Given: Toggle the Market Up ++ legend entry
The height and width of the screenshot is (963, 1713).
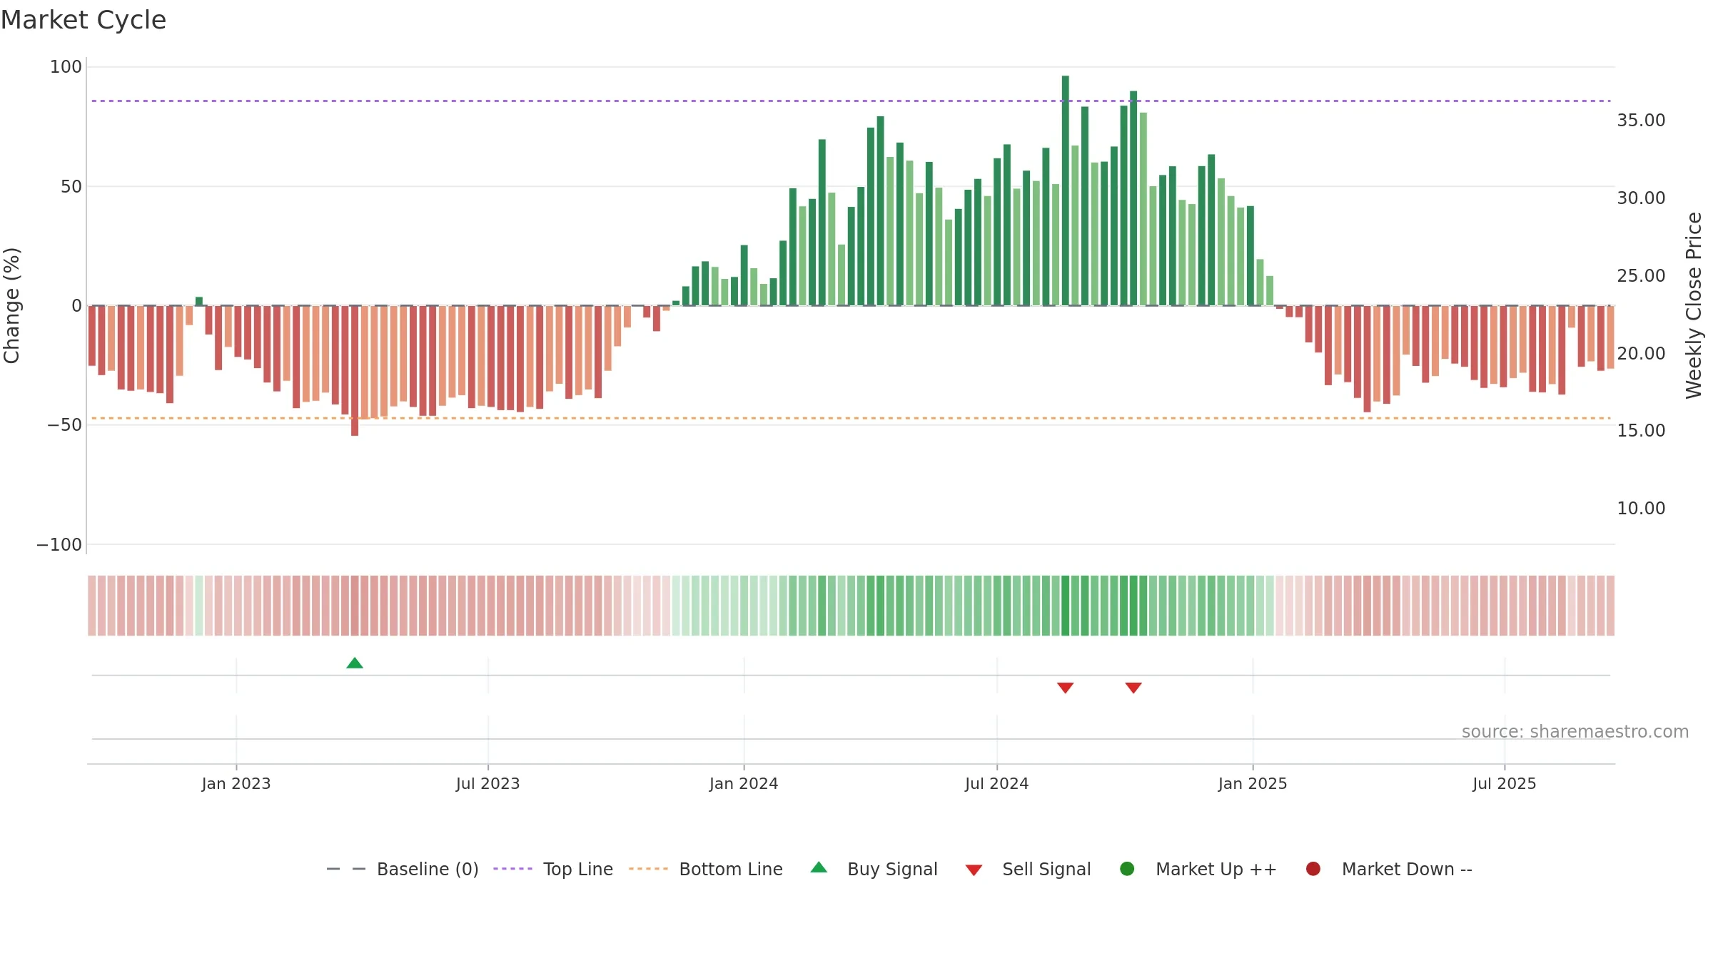Looking at the screenshot, I should [1198, 869].
